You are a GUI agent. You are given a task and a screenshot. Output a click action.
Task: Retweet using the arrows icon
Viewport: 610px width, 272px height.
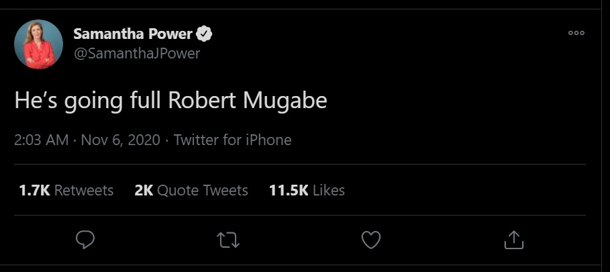228,240
